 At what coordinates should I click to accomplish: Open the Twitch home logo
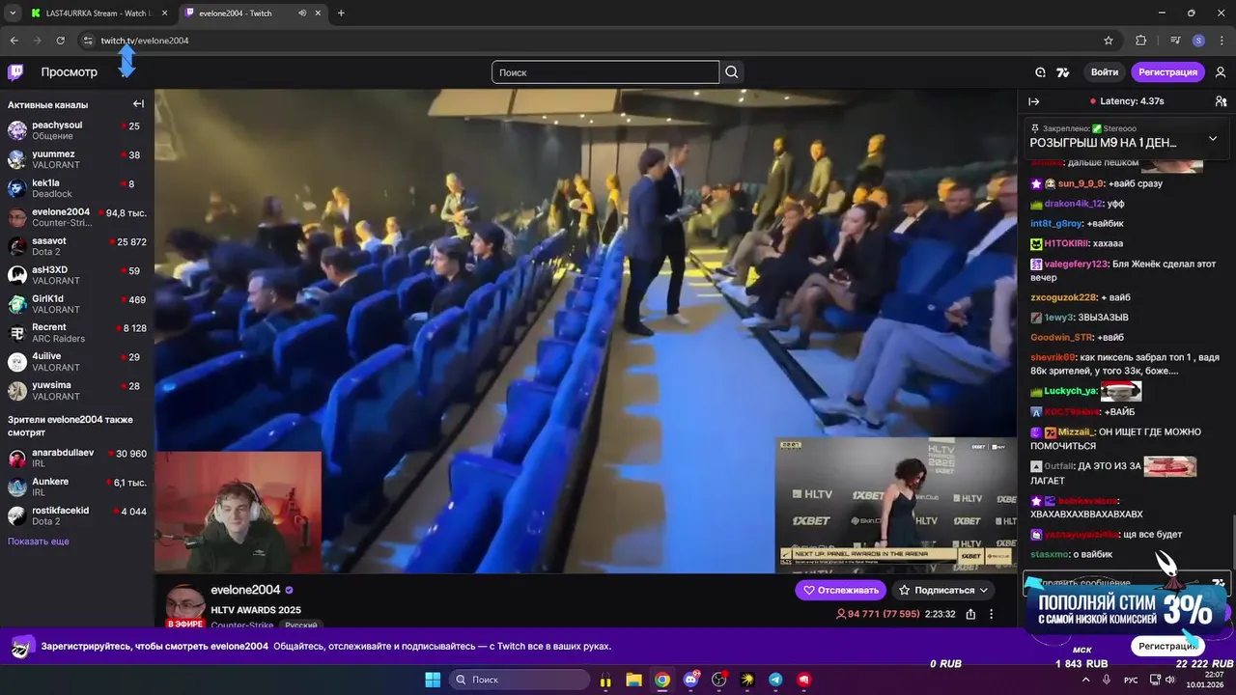(x=15, y=72)
